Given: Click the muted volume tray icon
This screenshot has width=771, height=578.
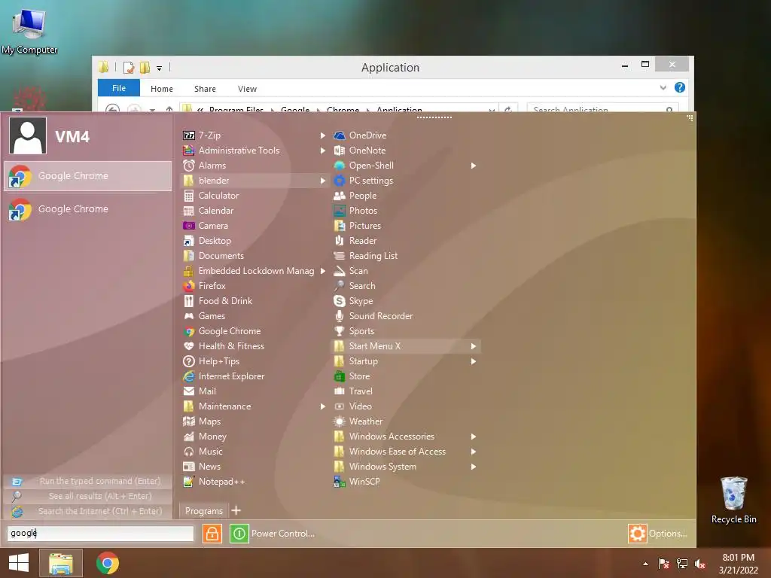Looking at the screenshot, I should click(x=700, y=564).
